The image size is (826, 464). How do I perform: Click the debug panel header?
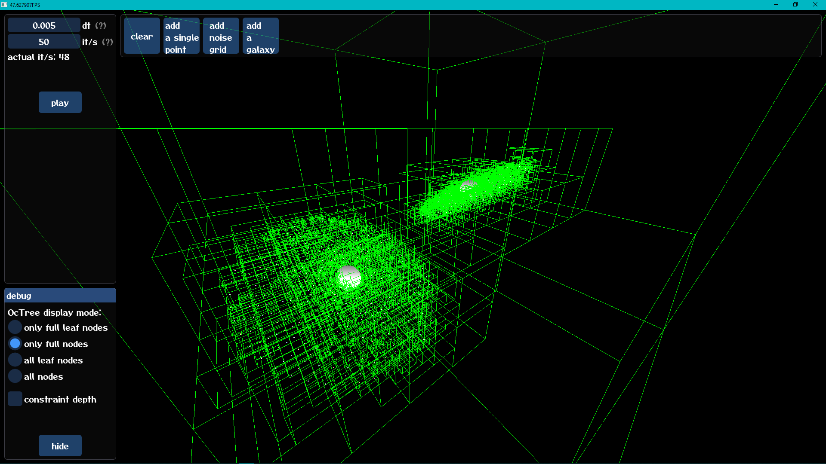coord(60,296)
